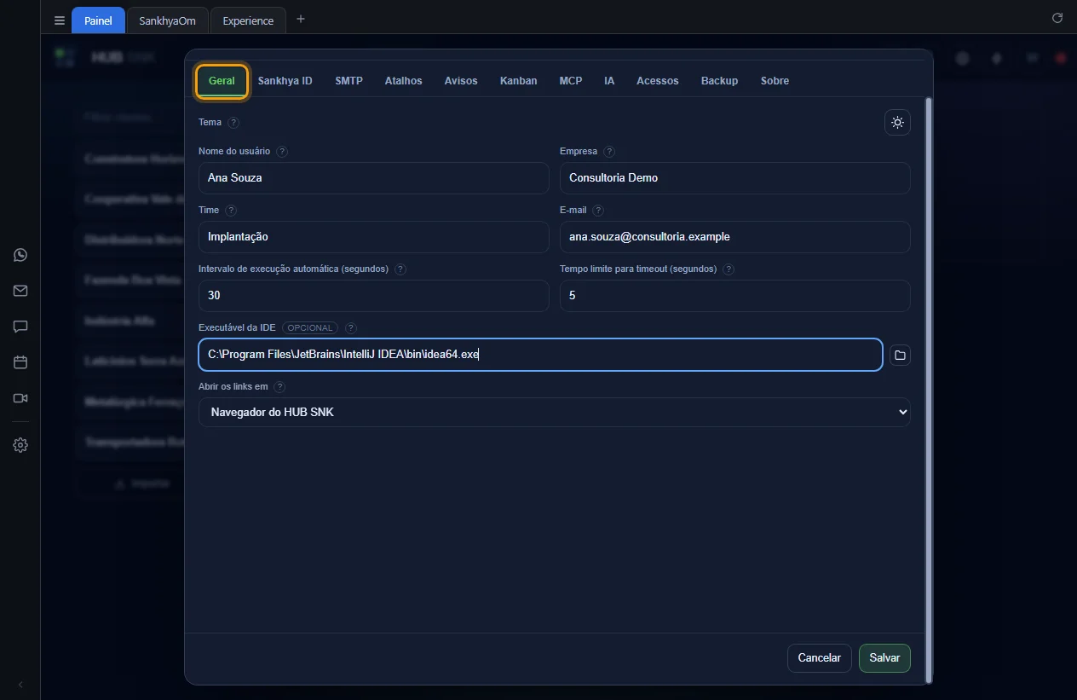
Task: Open the Backup tab
Action: 720,81
